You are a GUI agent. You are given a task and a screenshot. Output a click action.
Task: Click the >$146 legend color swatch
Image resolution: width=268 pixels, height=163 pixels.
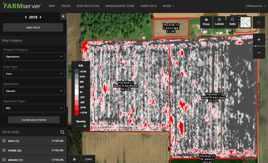[77, 71]
